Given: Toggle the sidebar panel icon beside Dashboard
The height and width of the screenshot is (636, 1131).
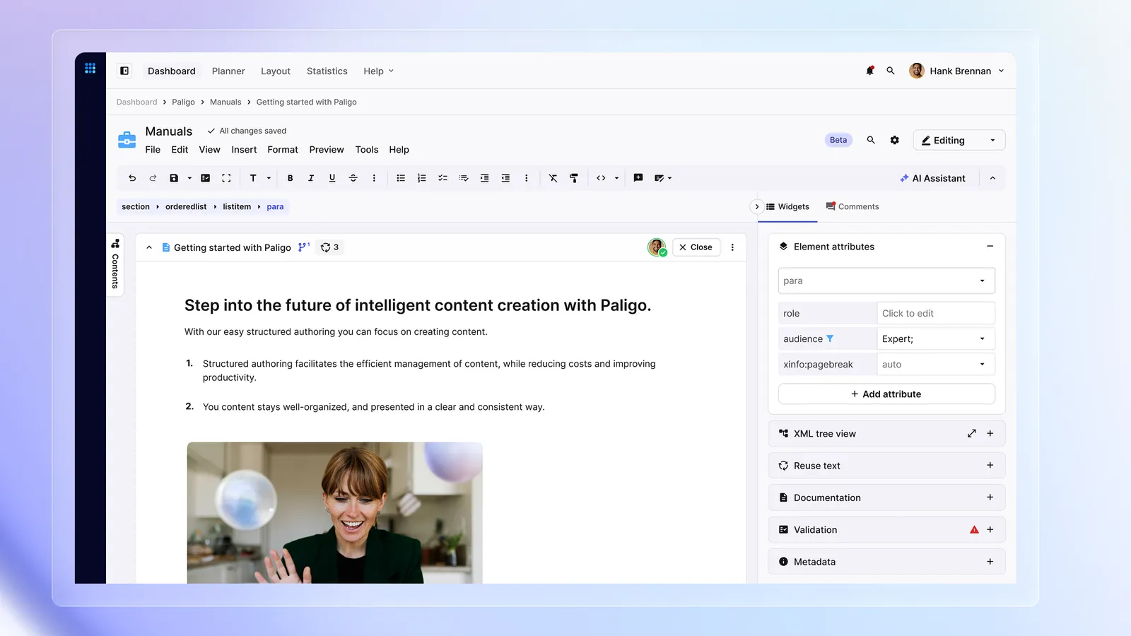Looking at the screenshot, I should (124, 71).
